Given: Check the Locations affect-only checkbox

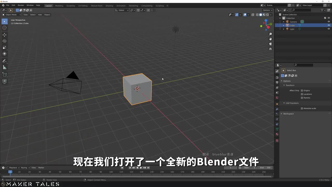Looking at the screenshot, I should (302, 94).
